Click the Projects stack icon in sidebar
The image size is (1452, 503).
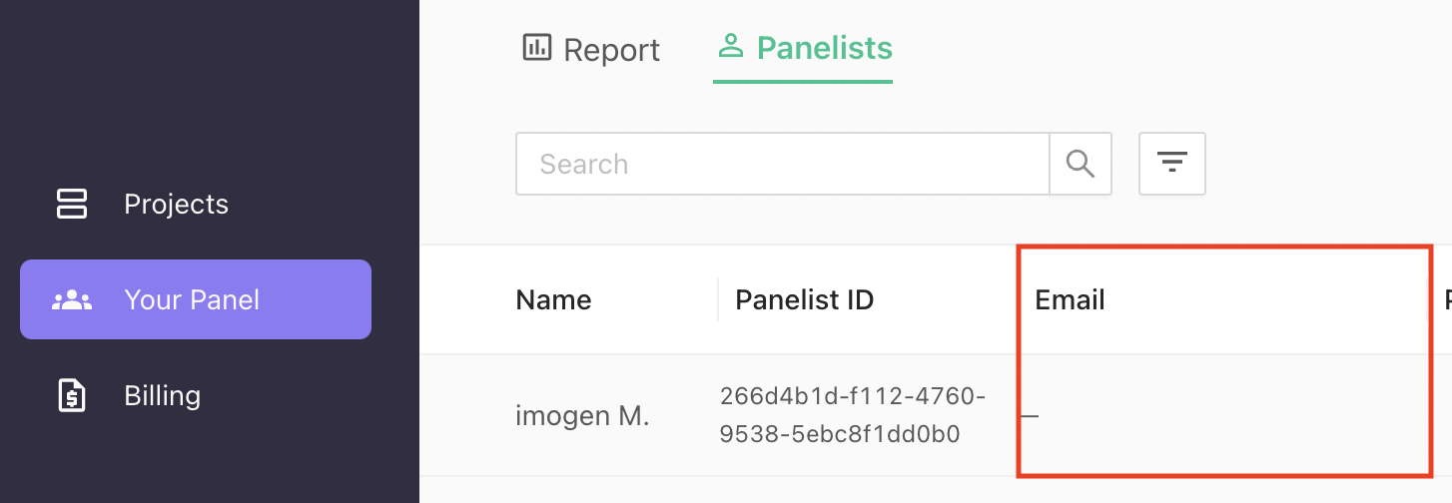point(71,204)
